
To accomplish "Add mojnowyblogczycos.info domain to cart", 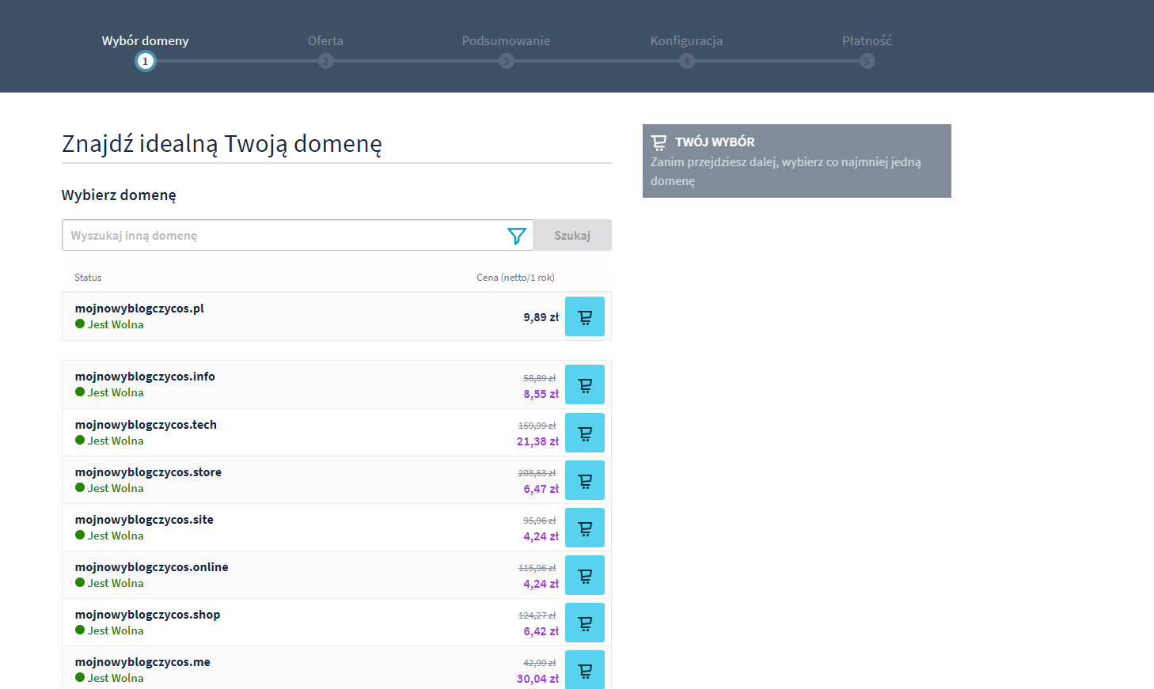I will (584, 384).
